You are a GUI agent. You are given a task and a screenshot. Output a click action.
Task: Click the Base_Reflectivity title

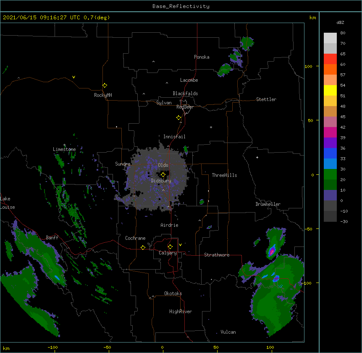[x=181, y=6]
